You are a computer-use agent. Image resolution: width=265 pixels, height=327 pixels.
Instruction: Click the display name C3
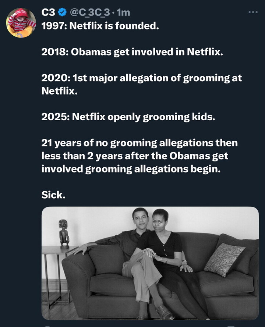click(49, 13)
